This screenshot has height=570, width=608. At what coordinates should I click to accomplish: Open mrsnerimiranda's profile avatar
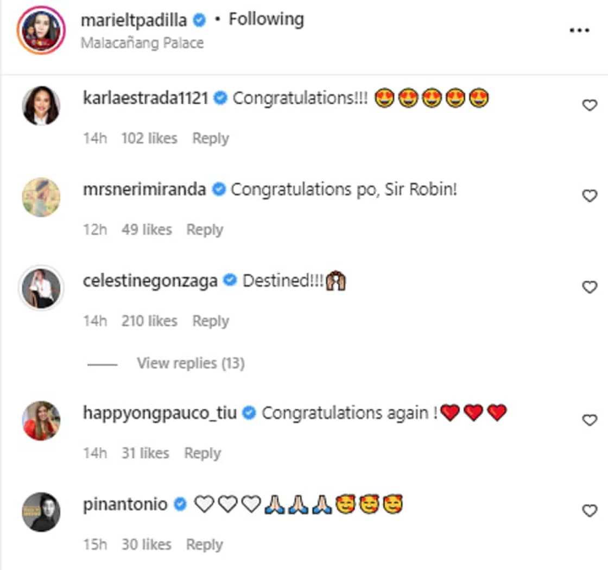pos(41,197)
